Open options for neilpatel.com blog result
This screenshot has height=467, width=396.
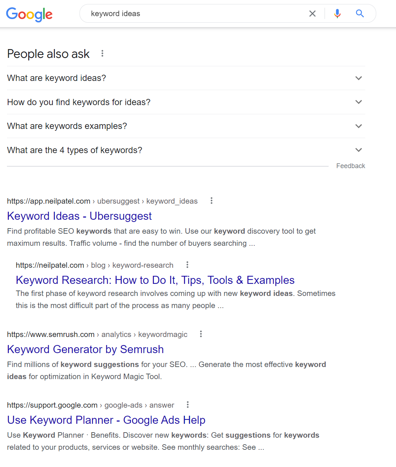tap(187, 265)
